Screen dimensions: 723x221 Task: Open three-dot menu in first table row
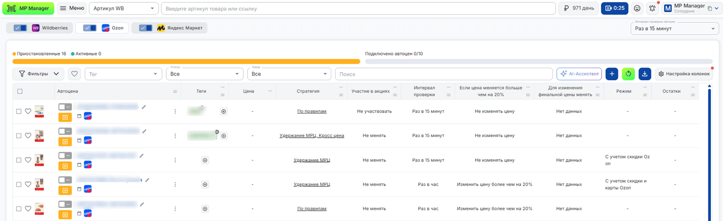175,111
